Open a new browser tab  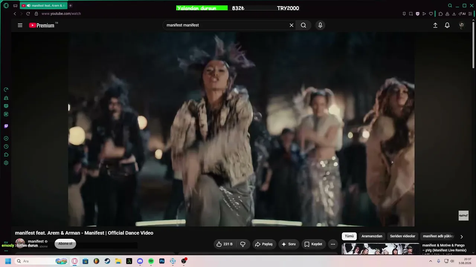70,6
